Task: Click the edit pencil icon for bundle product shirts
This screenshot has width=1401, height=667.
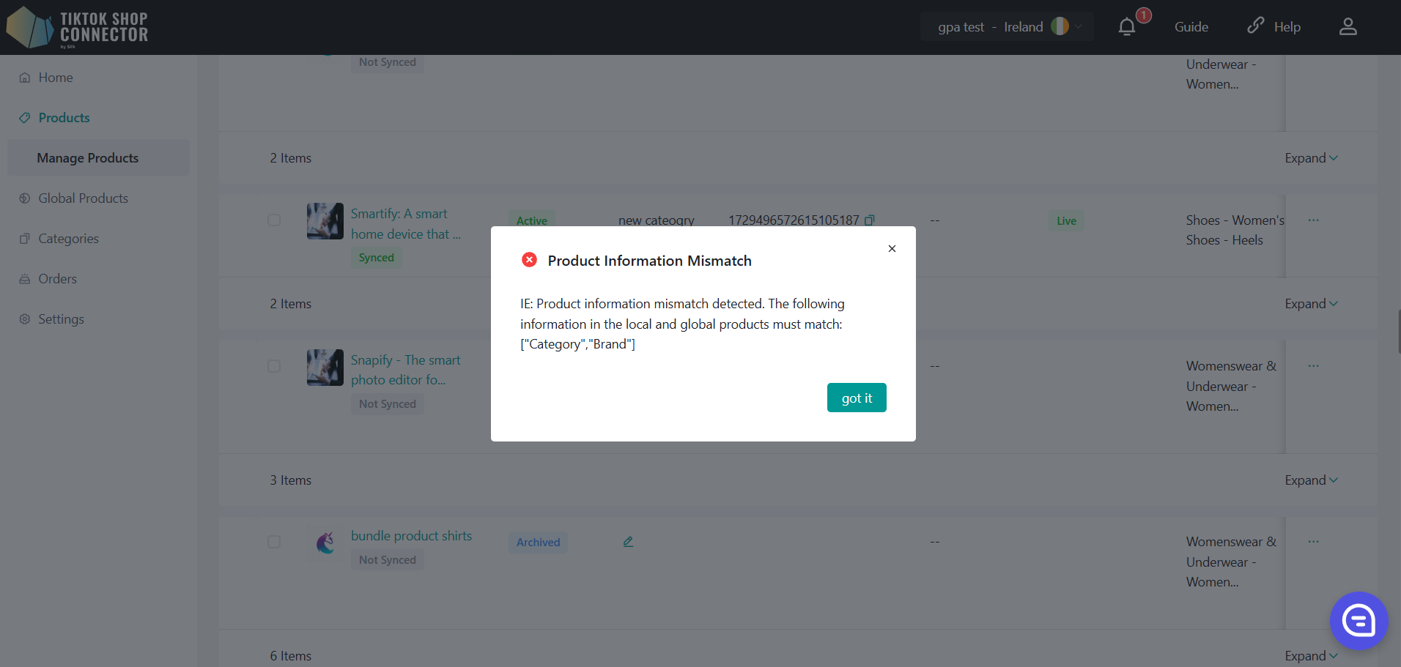Action: tap(628, 542)
